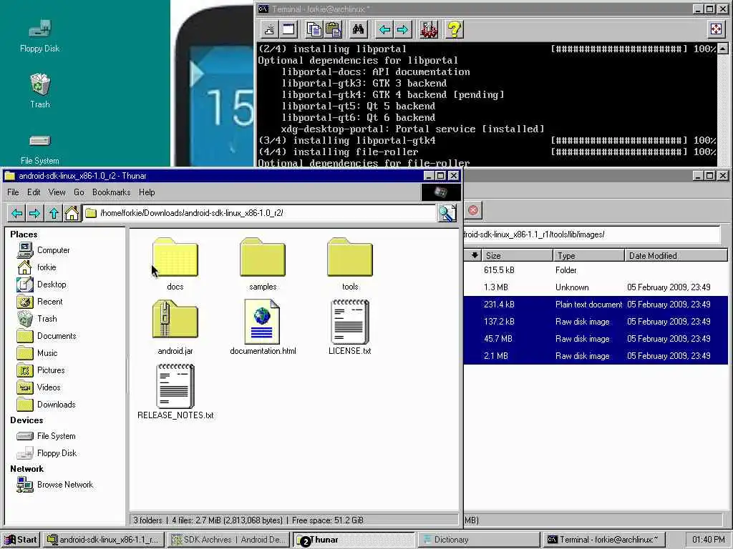Image resolution: width=733 pixels, height=549 pixels.
Task: Switch to Terminal taskbar item
Action: click(x=603, y=540)
